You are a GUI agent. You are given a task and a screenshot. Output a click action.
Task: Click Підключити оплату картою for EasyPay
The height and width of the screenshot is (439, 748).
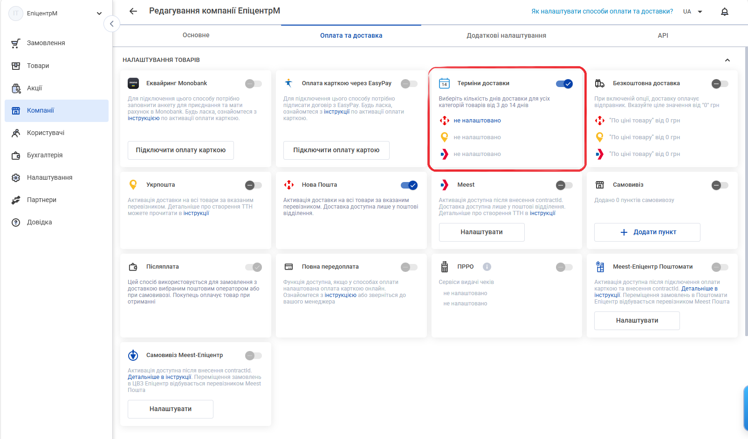point(336,150)
